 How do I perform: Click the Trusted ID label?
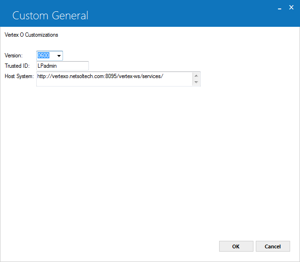point(17,66)
